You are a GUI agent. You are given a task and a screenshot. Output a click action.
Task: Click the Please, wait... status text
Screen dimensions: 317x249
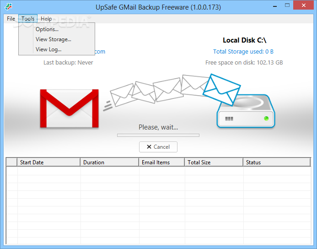pos(158,127)
